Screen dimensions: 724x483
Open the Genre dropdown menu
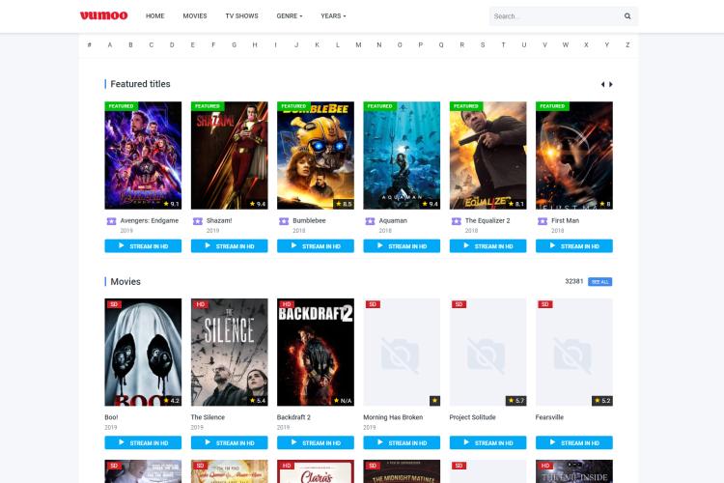290,15
